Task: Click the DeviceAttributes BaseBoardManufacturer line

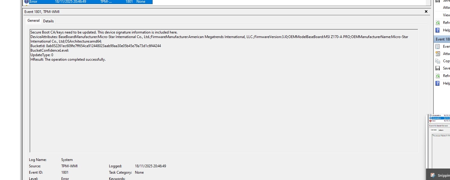Action: point(219,37)
